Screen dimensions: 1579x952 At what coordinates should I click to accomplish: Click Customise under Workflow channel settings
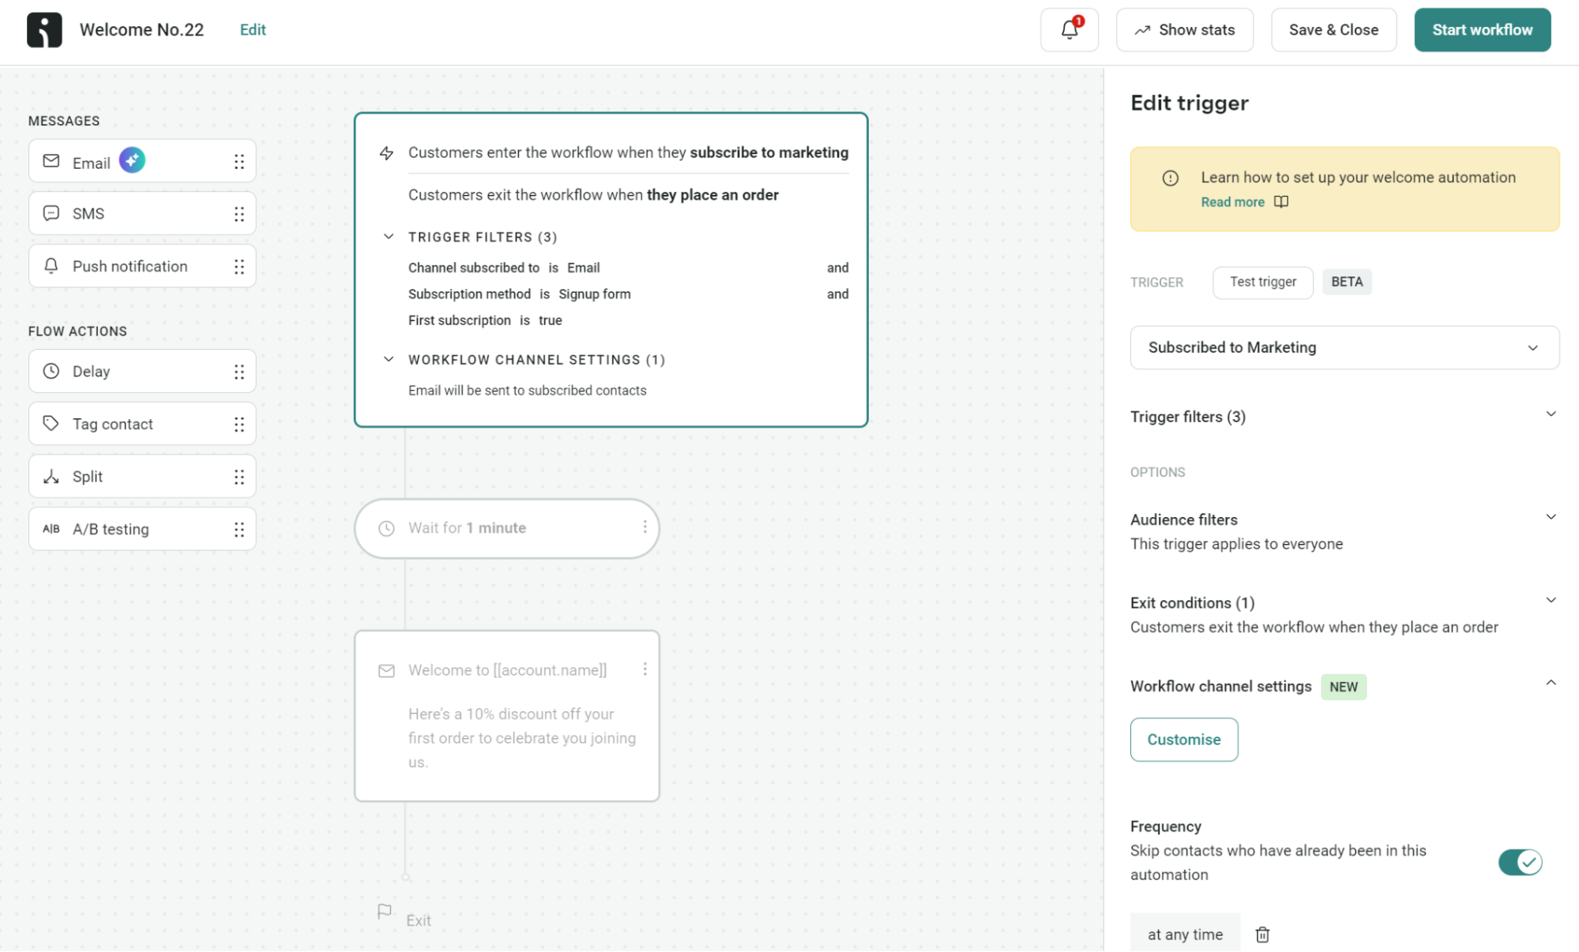(1183, 740)
